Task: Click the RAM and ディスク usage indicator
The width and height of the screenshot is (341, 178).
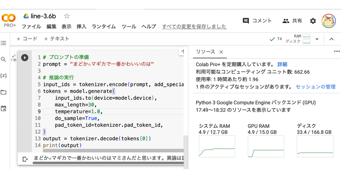Action: [298, 39]
